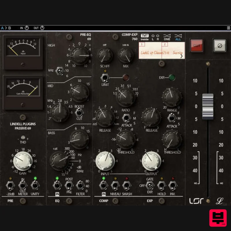Image resolution: width=231 pixels, height=231 pixels.
Task: Toggle the POST/PRE EQ switch
Action: tap(69, 186)
